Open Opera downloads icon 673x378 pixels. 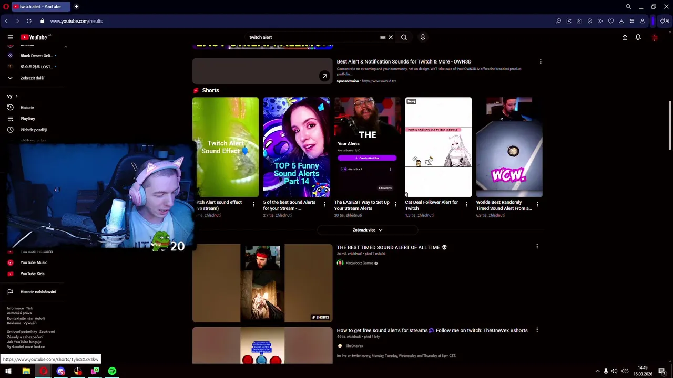pos(621,21)
